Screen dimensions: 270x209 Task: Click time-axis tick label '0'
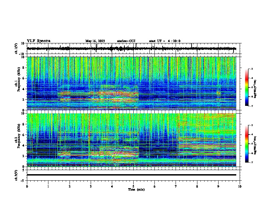point(27,186)
